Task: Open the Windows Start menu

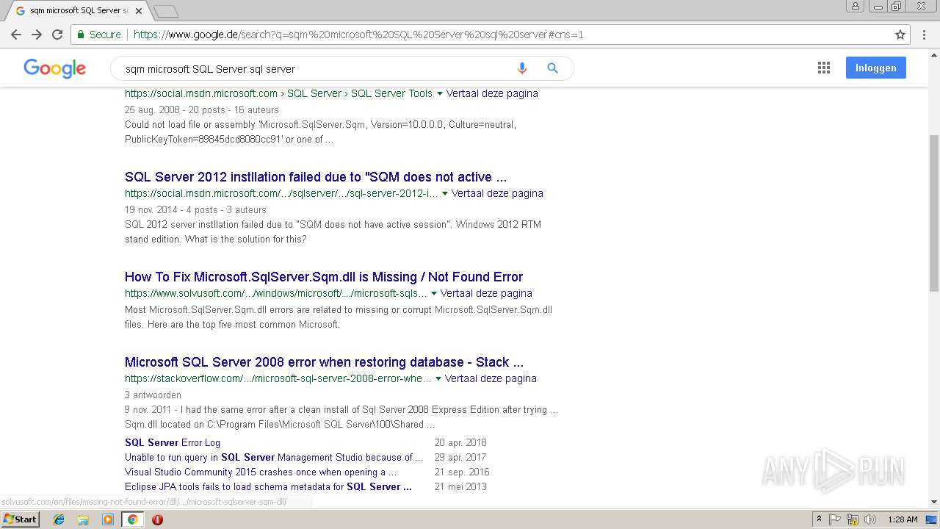Action: click(20, 519)
